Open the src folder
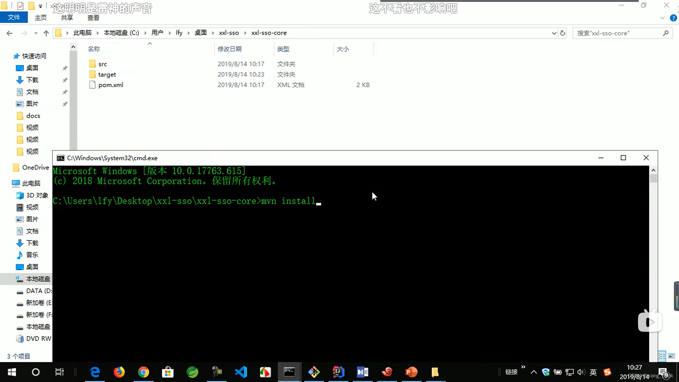The height and width of the screenshot is (382, 679). (x=102, y=64)
